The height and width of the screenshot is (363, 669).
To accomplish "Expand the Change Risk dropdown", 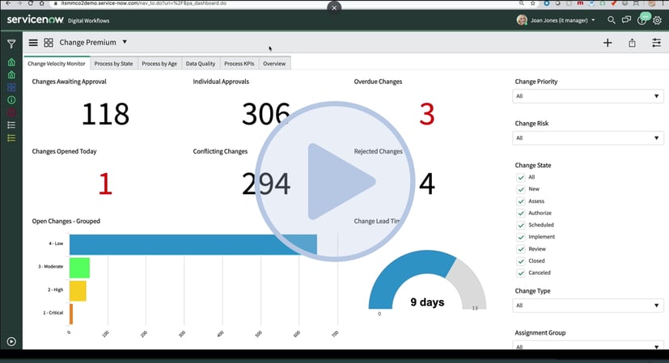I will pos(588,138).
